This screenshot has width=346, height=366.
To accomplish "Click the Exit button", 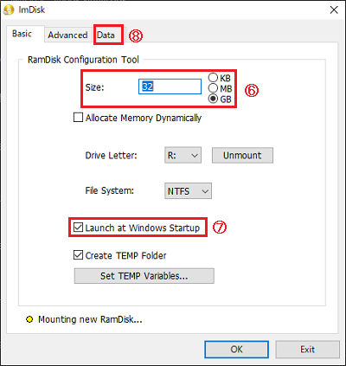I will [308, 350].
